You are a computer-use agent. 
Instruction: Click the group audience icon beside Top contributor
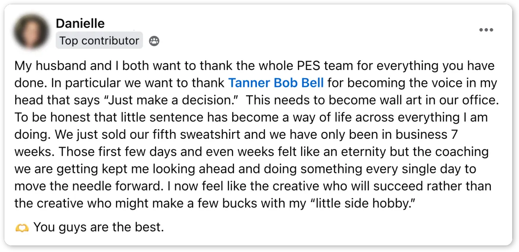point(154,41)
